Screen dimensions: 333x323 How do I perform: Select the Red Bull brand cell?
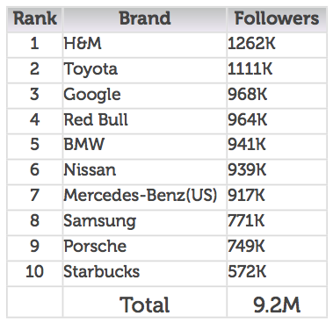pos(145,121)
